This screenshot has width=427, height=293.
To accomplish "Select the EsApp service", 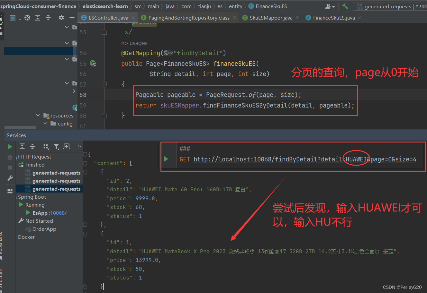I will coord(40,213).
